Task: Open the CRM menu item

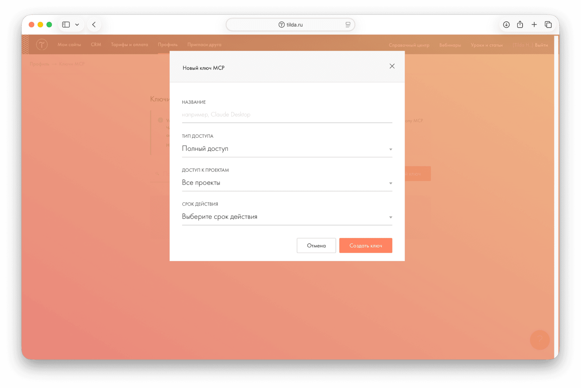Action: tap(96, 45)
